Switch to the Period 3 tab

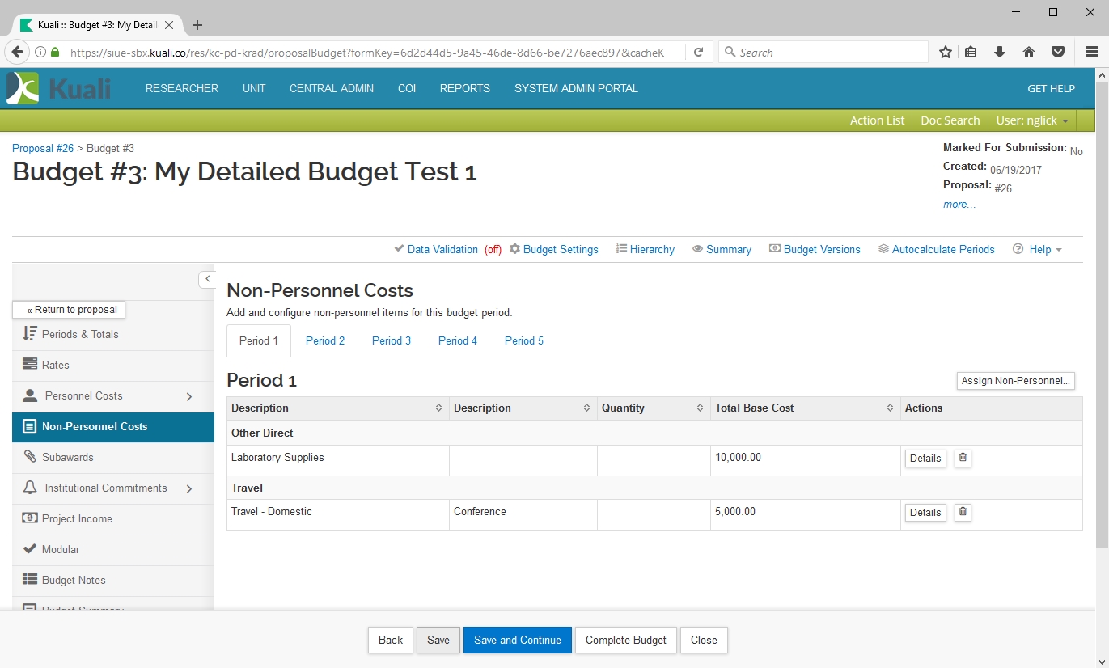(392, 340)
